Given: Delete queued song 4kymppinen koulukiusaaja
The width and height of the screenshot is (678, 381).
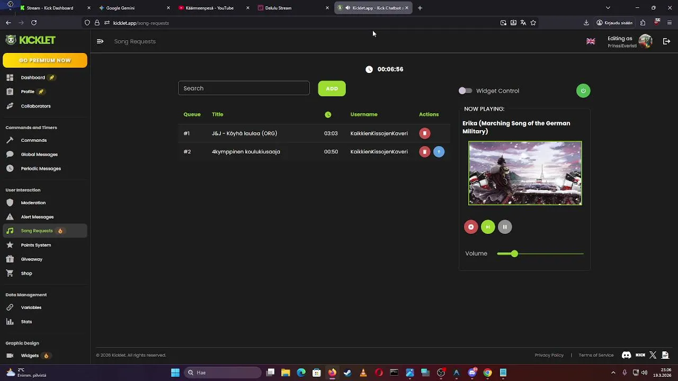Looking at the screenshot, I should pos(425,152).
